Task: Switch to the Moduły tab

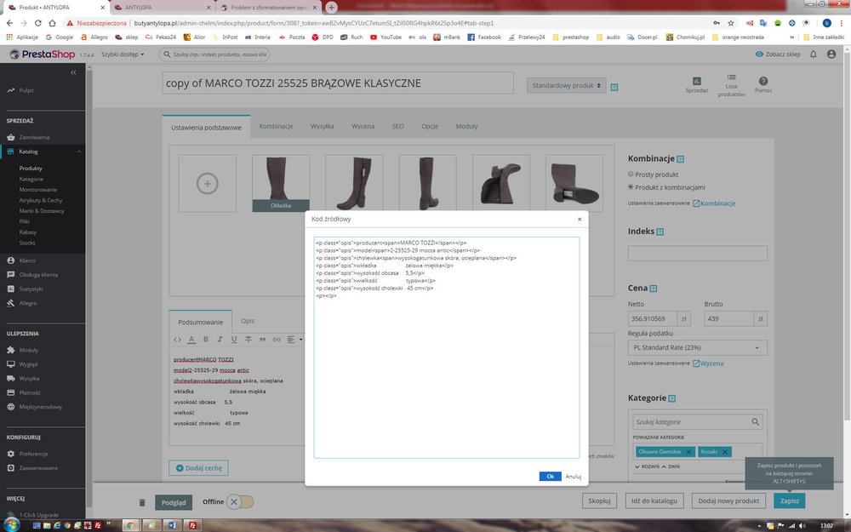Action: (466, 127)
